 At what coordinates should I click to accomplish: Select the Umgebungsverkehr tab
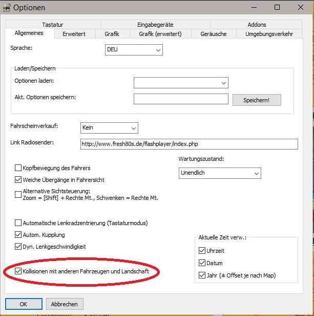click(269, 34)
